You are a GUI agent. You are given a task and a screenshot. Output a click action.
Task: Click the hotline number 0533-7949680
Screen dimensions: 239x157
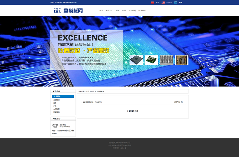coord(65,127)
